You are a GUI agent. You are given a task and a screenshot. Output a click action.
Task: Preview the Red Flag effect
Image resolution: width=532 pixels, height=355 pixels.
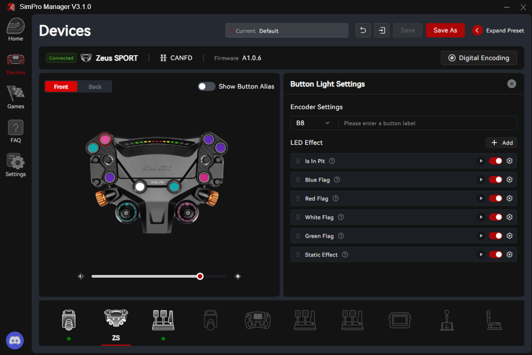(x=481, y=198)
